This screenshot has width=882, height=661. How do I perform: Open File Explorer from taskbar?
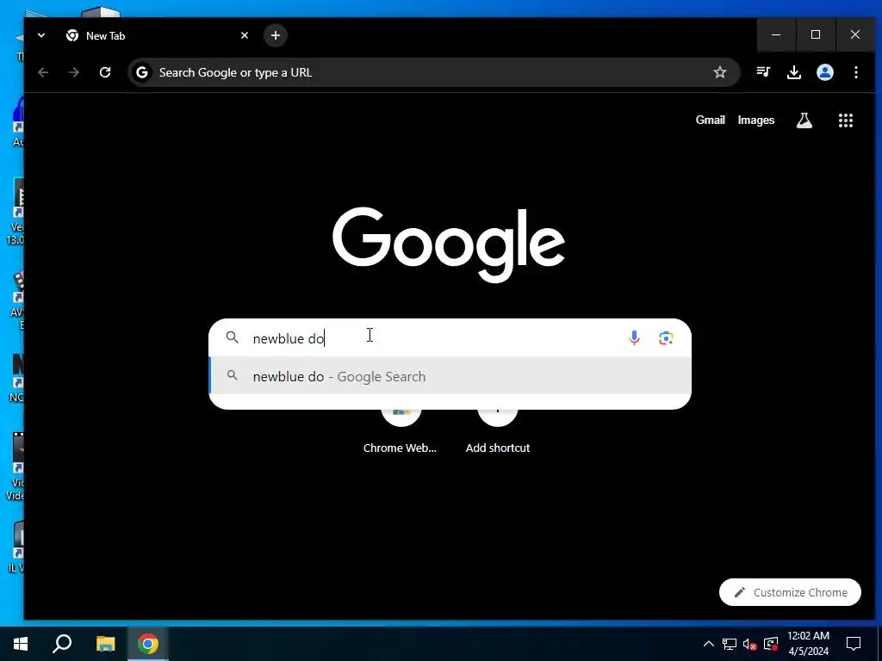tap(105, 644)
